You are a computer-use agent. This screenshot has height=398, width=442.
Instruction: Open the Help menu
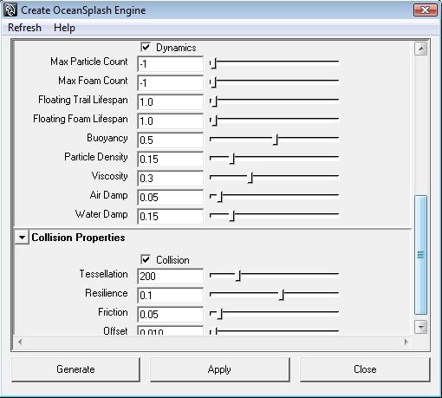pos(64,28)
